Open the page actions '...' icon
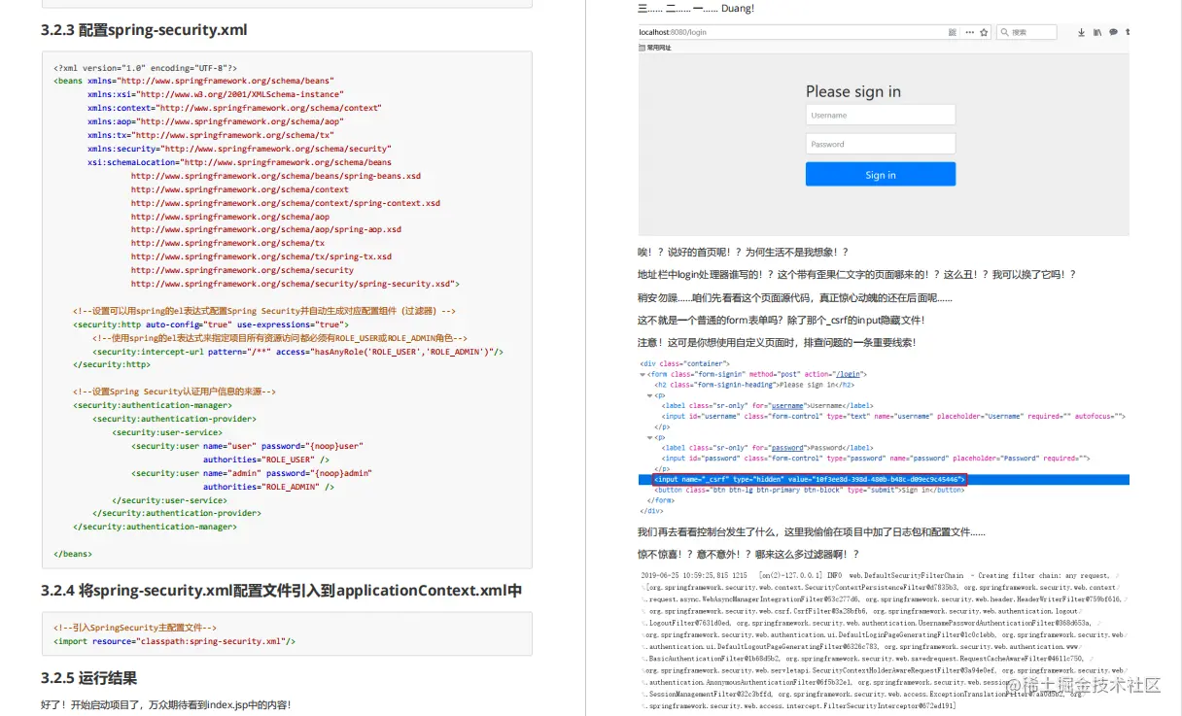The width and height of the screenshot is (1182, 716). pos(969,31)
